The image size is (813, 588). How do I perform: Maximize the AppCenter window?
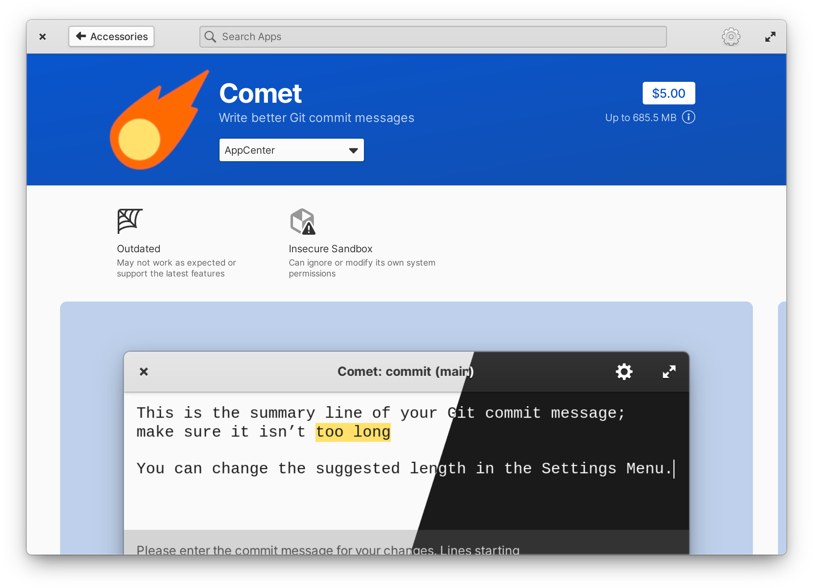click(x=770, y=37)
